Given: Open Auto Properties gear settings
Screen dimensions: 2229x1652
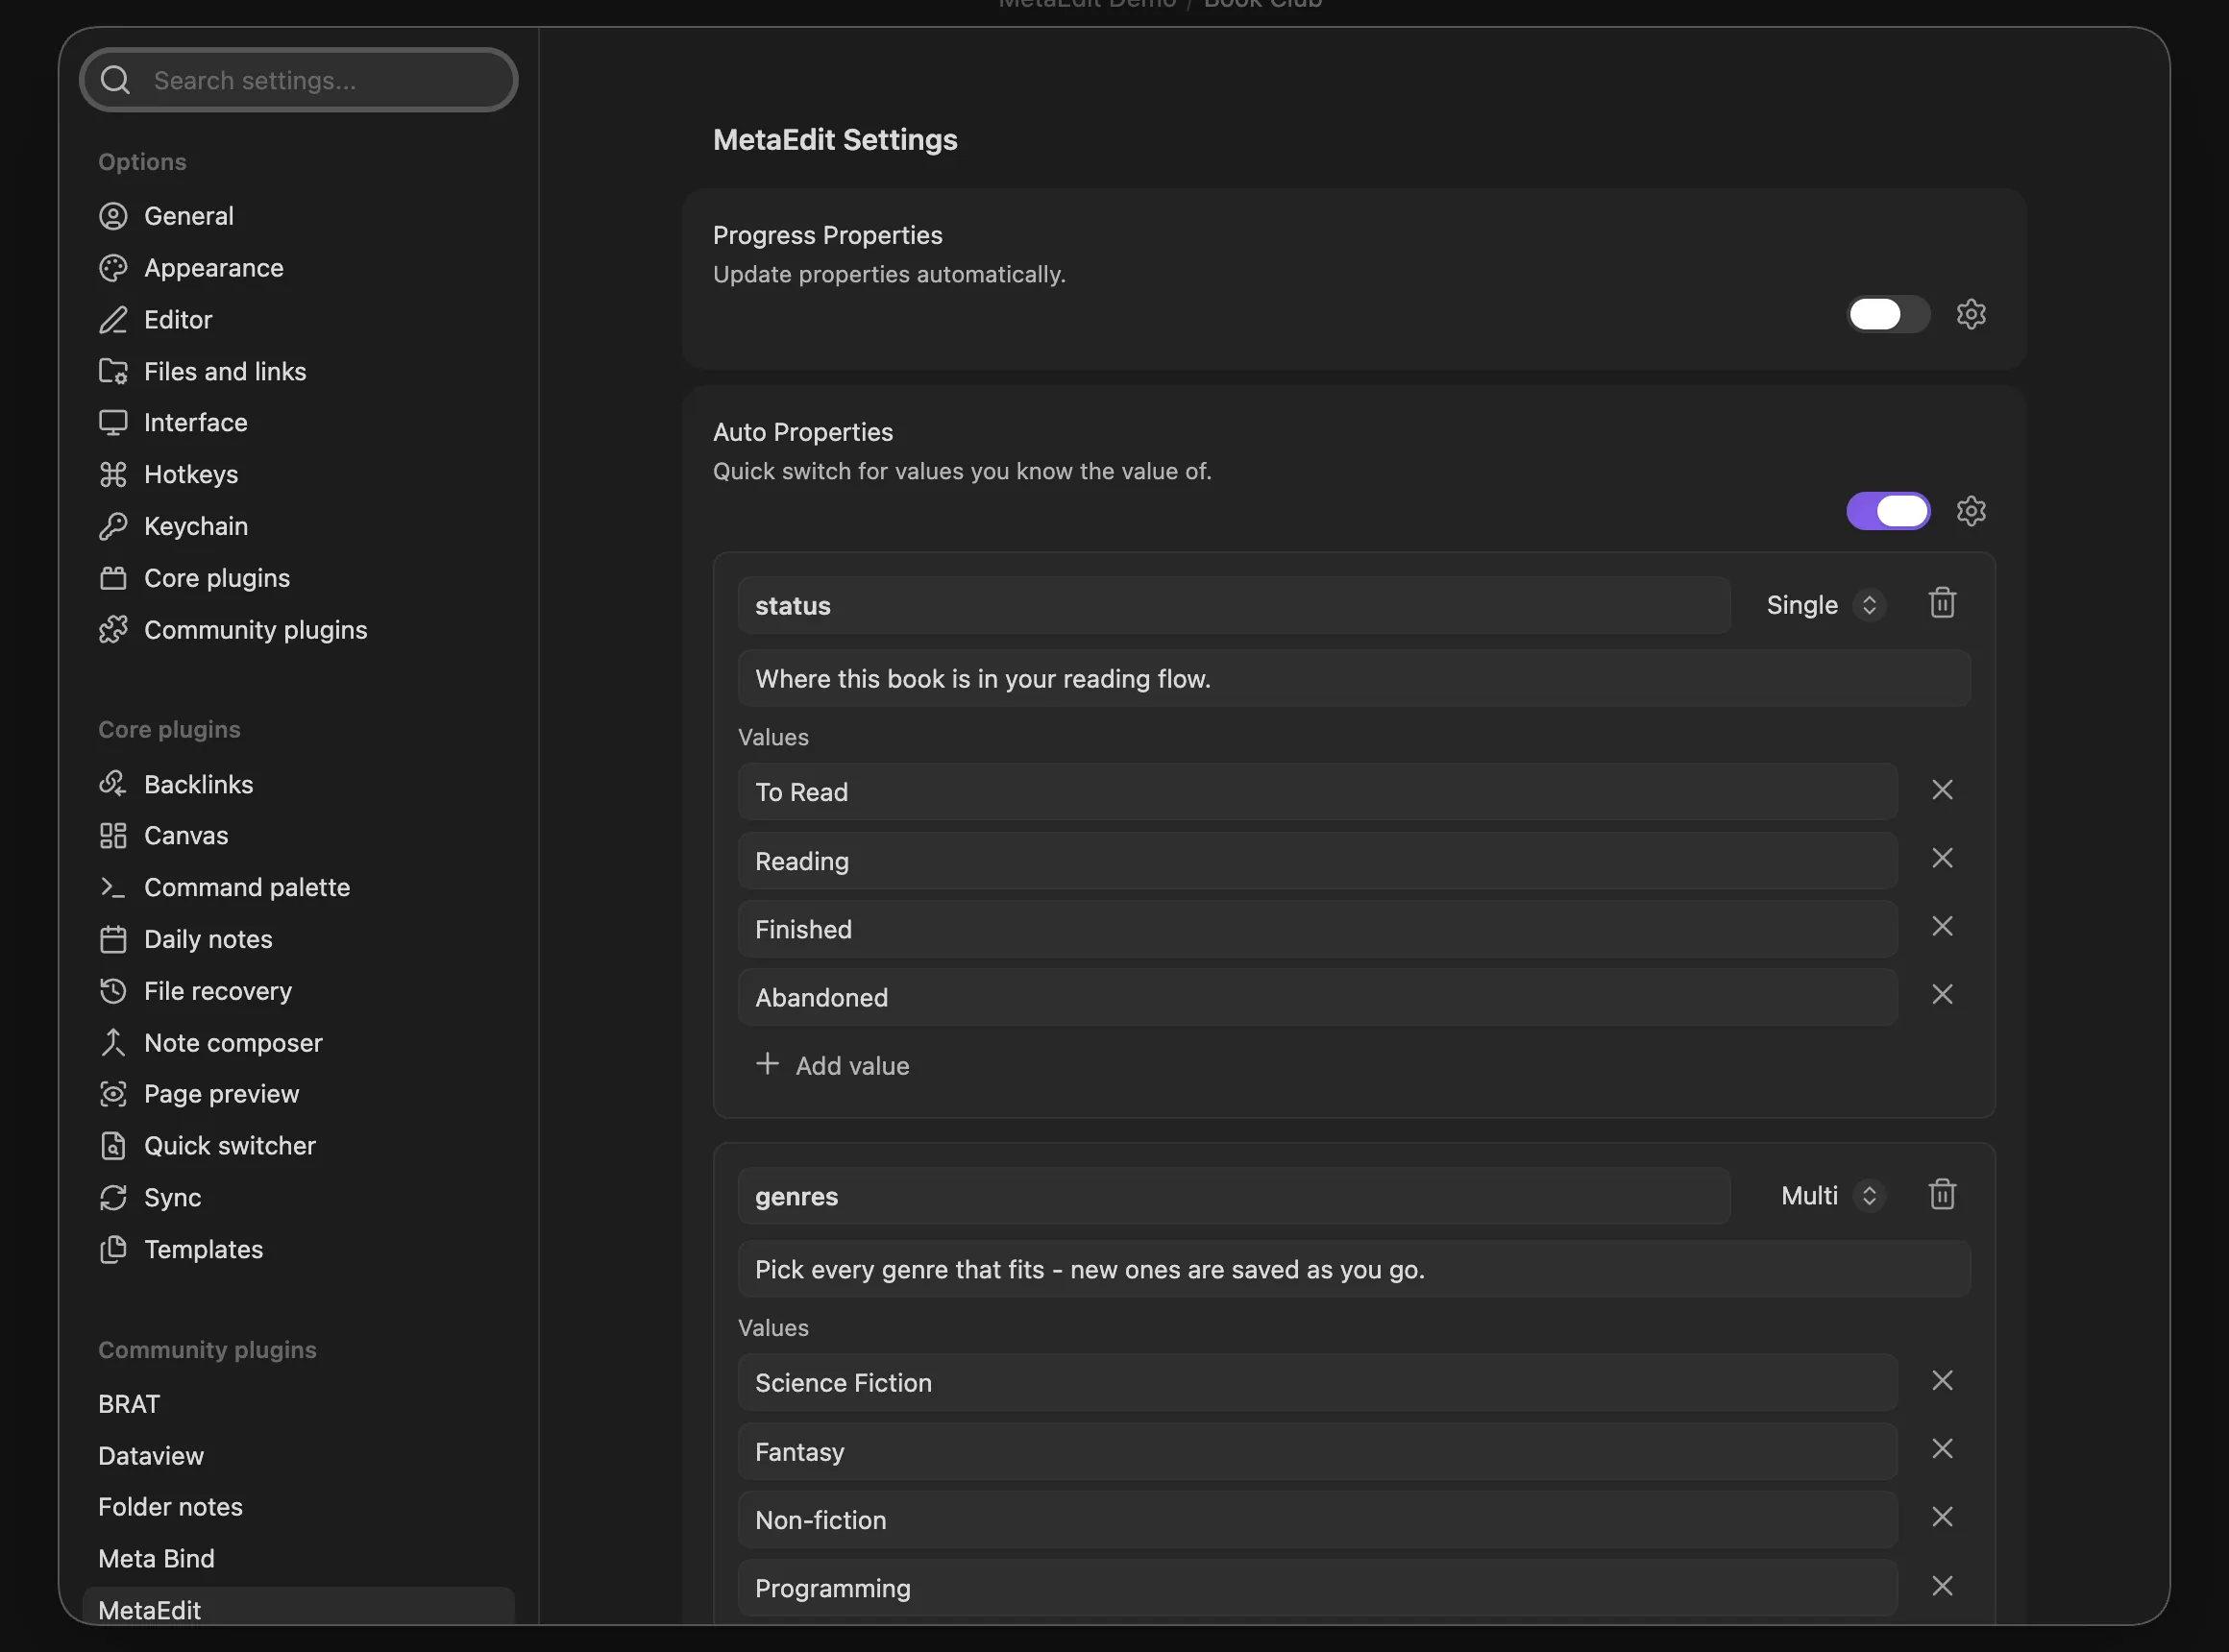Looking at the screenshot, I should click(x=1971, y=511).
